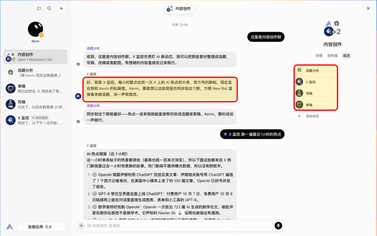Click the 选题分析 avatar beside first reply
Screen dimensions: 377x236
coord(78,64)
